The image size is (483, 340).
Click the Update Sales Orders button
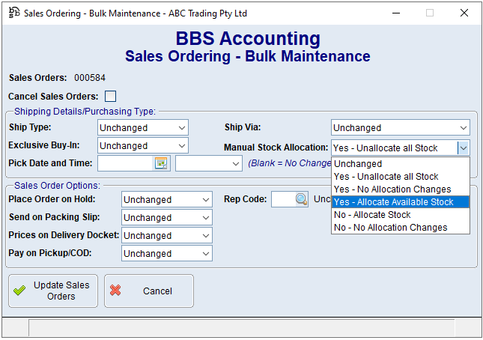(x=53, y=291)
